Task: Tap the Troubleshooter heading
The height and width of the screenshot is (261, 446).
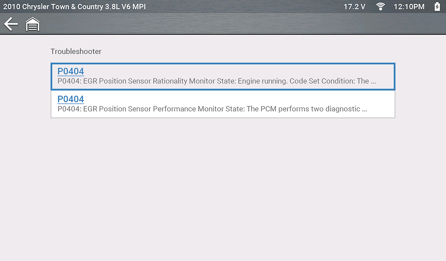Action: point(76,51)
